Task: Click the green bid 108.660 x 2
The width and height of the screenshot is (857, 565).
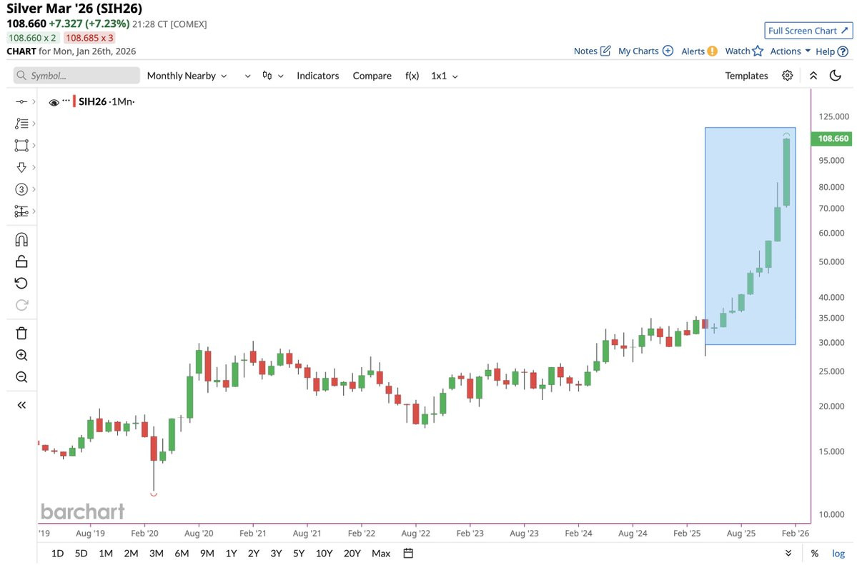Action: click(32, 38)
